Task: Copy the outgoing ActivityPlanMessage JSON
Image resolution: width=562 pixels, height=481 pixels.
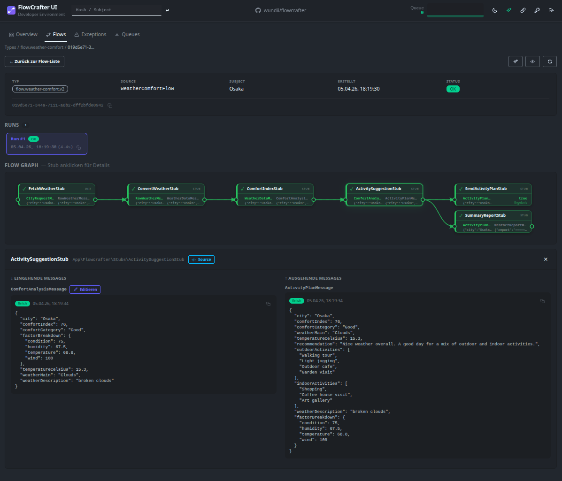Action: [542, 301]
